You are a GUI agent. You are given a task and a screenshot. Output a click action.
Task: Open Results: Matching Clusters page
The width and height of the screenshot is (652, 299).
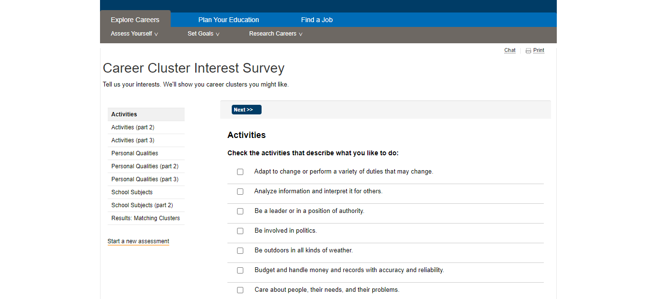pos(145,218)
